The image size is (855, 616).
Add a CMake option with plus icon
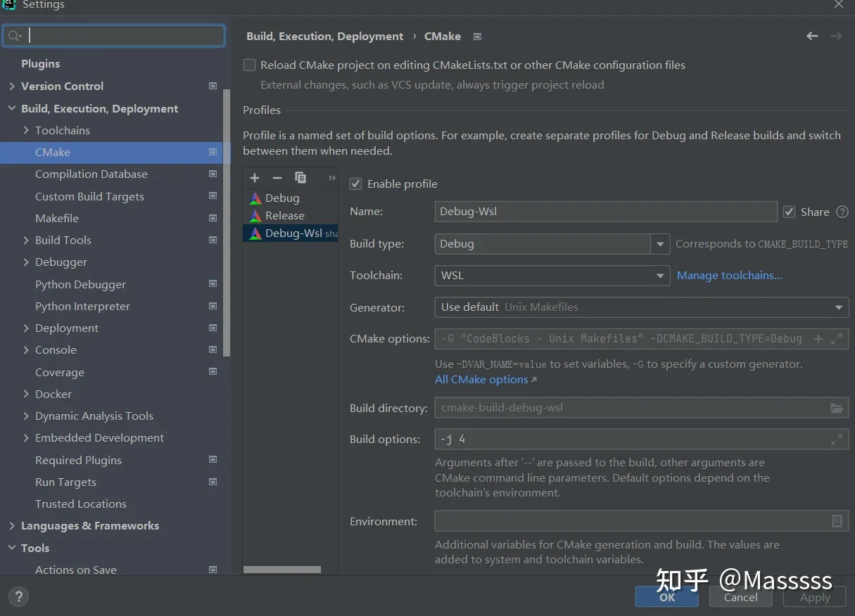coord(818,339)
